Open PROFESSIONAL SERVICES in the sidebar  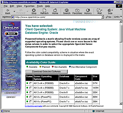11,71
